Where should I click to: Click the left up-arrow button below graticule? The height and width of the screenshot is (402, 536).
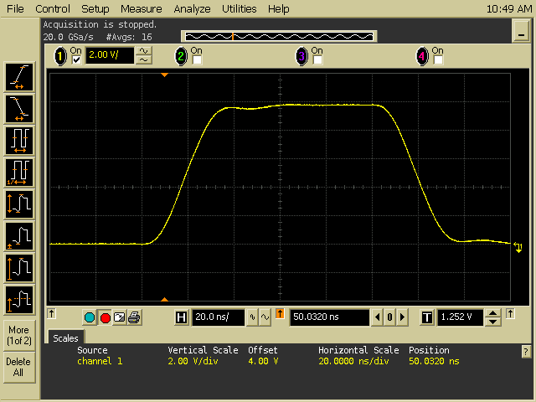point(52,313)
